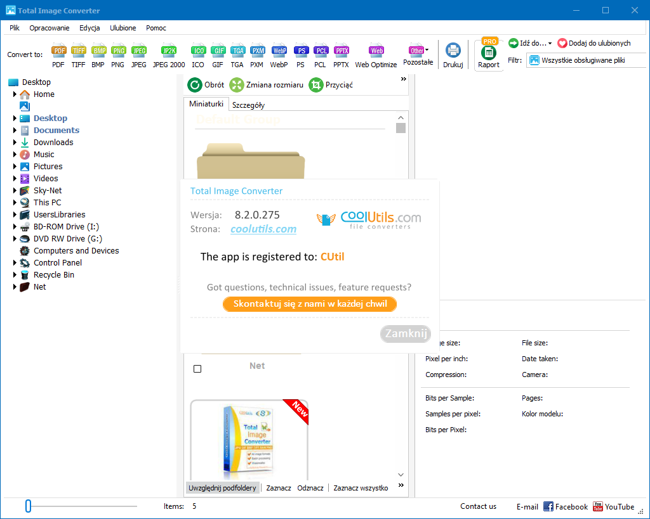This screenshot has width=650, height=519.
Task: Click Odznacz to deselect
Action: [x=310, y=488]
